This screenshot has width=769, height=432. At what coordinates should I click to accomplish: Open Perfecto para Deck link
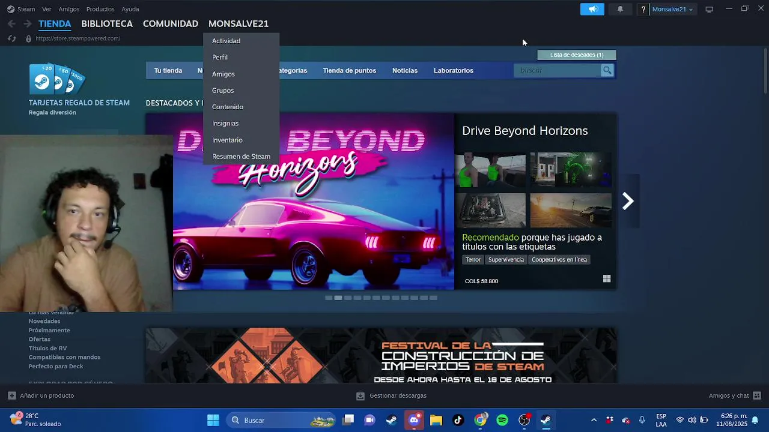click(56, 366)
